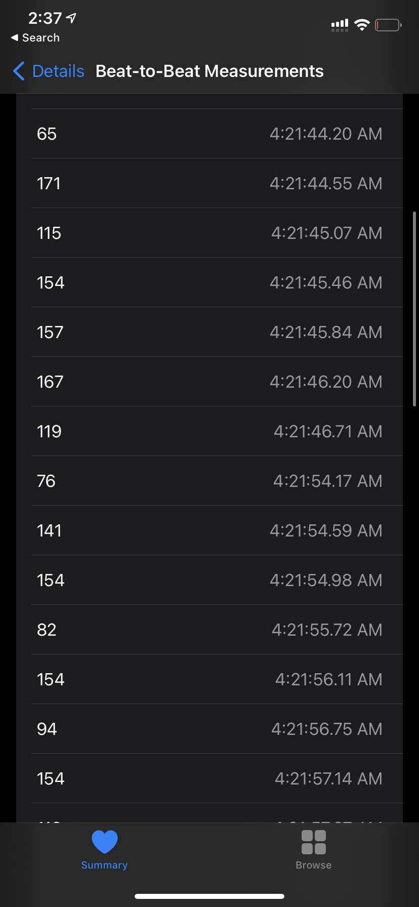The width and height of the screenshot is (419, 907).
Task: Tap the Wi-Fi status icon
Action: (362, 24)
